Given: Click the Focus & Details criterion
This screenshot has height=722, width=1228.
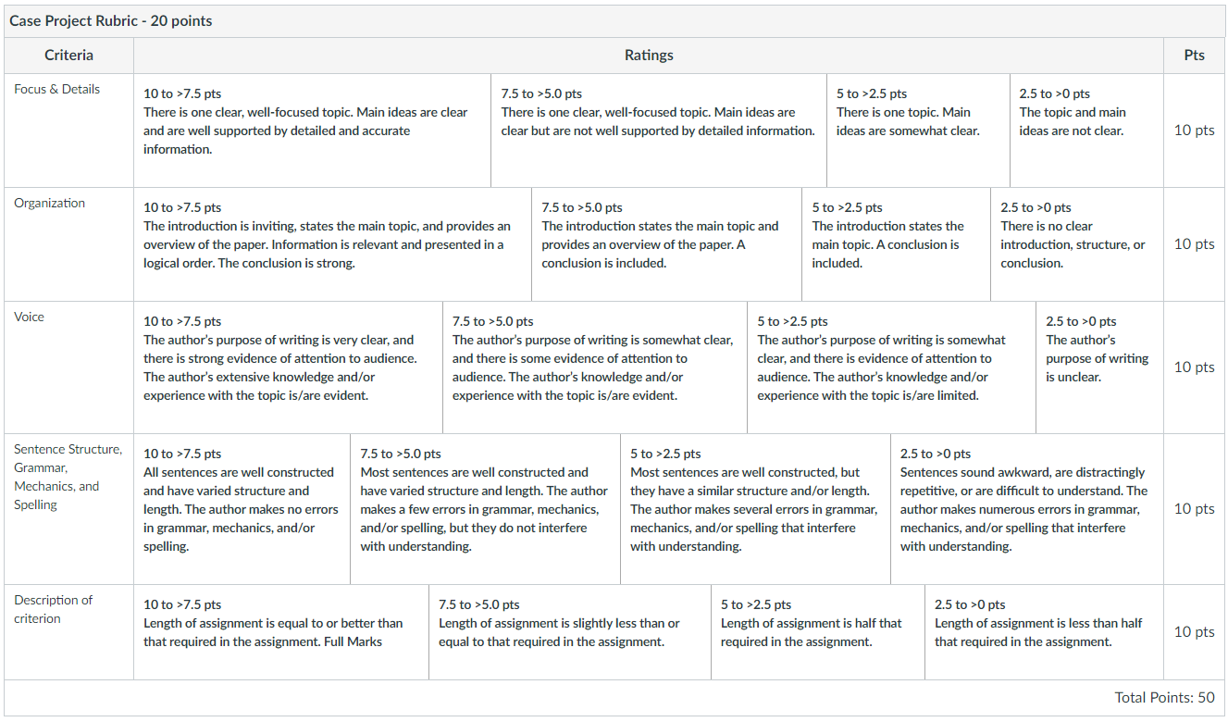Looking at the screenshot, I should (57, 89).
